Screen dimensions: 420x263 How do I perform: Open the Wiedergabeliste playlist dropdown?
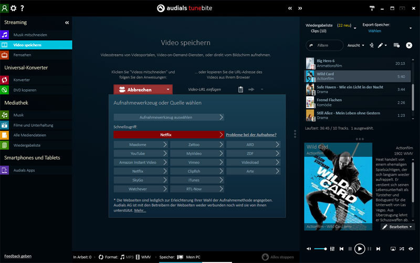[355, 27]
